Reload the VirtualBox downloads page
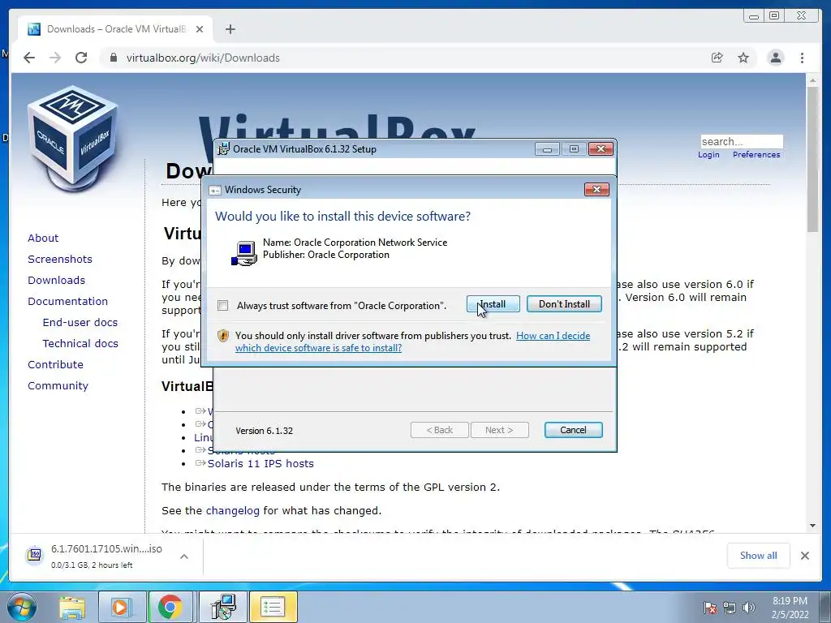Image resolution: width=831 pixels, height=623 pixels. (x=81, y=58)
